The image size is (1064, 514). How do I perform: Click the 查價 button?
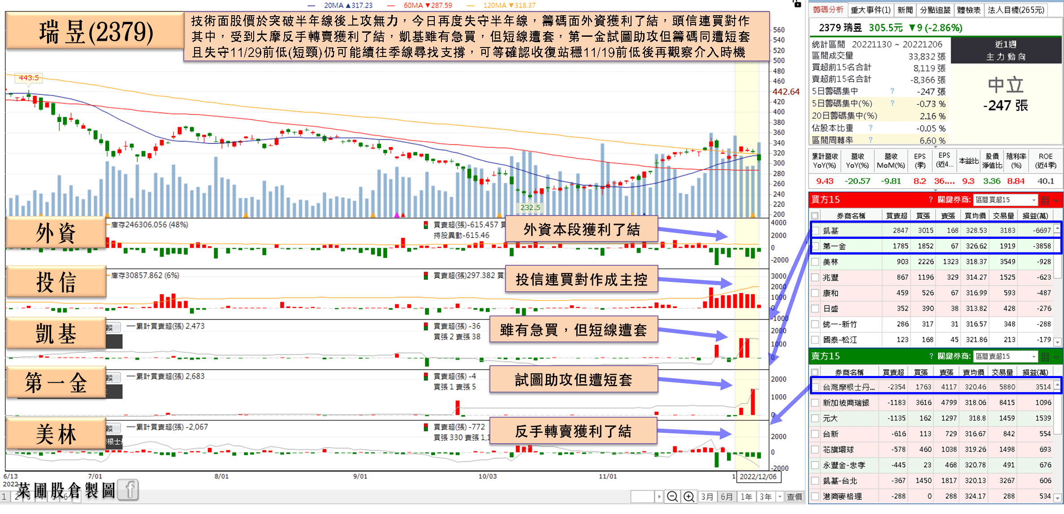tap(794, 497)
